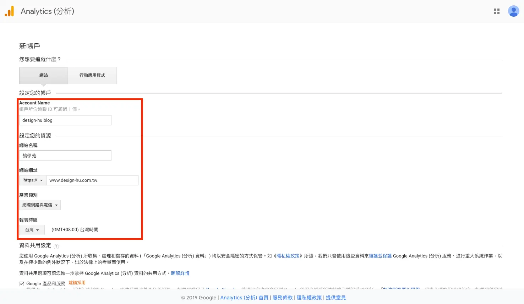The height and width of the screenshot is (304, 524).
Task: Switch to the 行動應用程式 tab
Action: [x=92, y=75]
